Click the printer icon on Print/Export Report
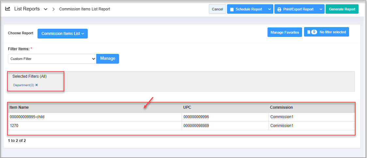The width and height of the screenshot is (367, 158). pos(279,9)
